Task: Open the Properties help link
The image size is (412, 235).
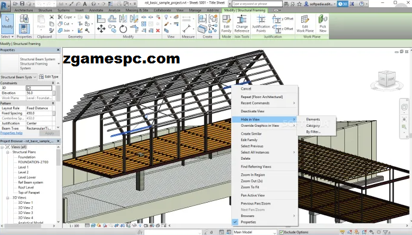Action: 11,133
